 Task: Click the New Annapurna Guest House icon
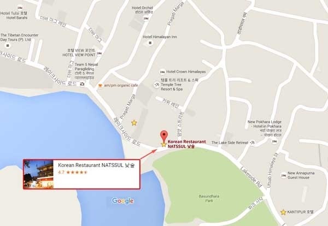(283, 175)
